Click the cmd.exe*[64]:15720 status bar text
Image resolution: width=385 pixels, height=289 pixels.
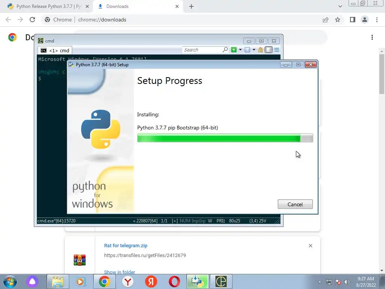(x=56, y=221)
